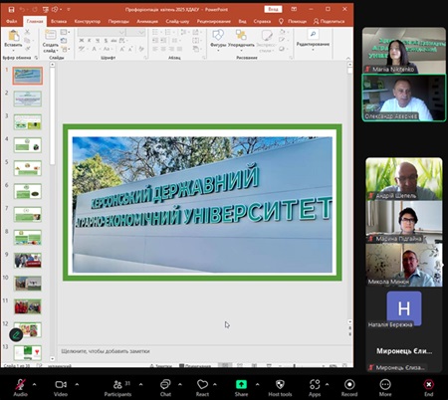Click the Поделиться share button
This screenshot has width=448, height=400.
coord(330,21)
